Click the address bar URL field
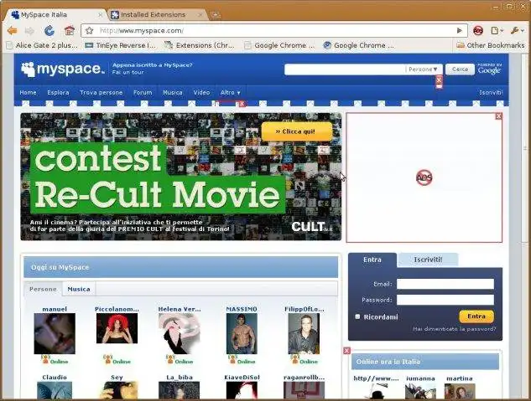This screenshot has width=531, height=401. (274, 31)
